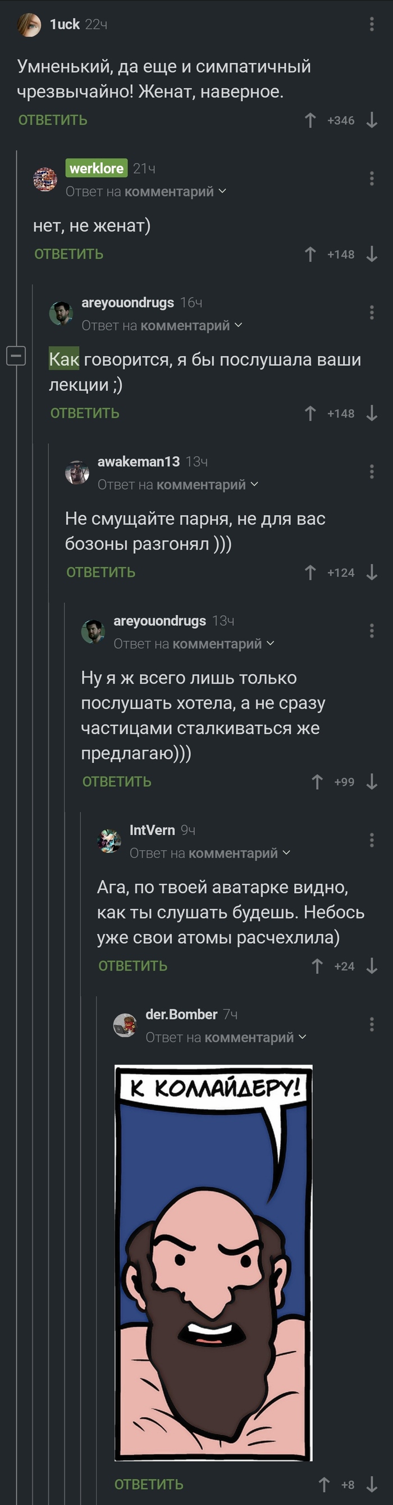Upvote IntVern's comment about atoms
Image resolution: width=393 pixels, height=1505 pixels.
tap(317, 966)
